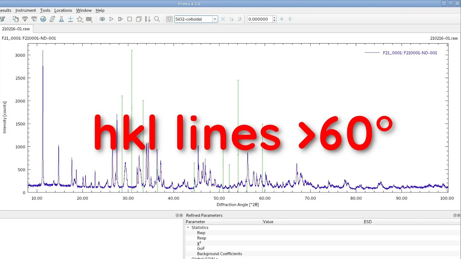
Task: Select the Background Coefficients row
Action: pos(219,254)
